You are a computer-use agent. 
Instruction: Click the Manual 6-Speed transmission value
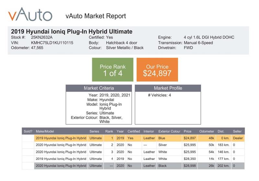pos(198,43)
